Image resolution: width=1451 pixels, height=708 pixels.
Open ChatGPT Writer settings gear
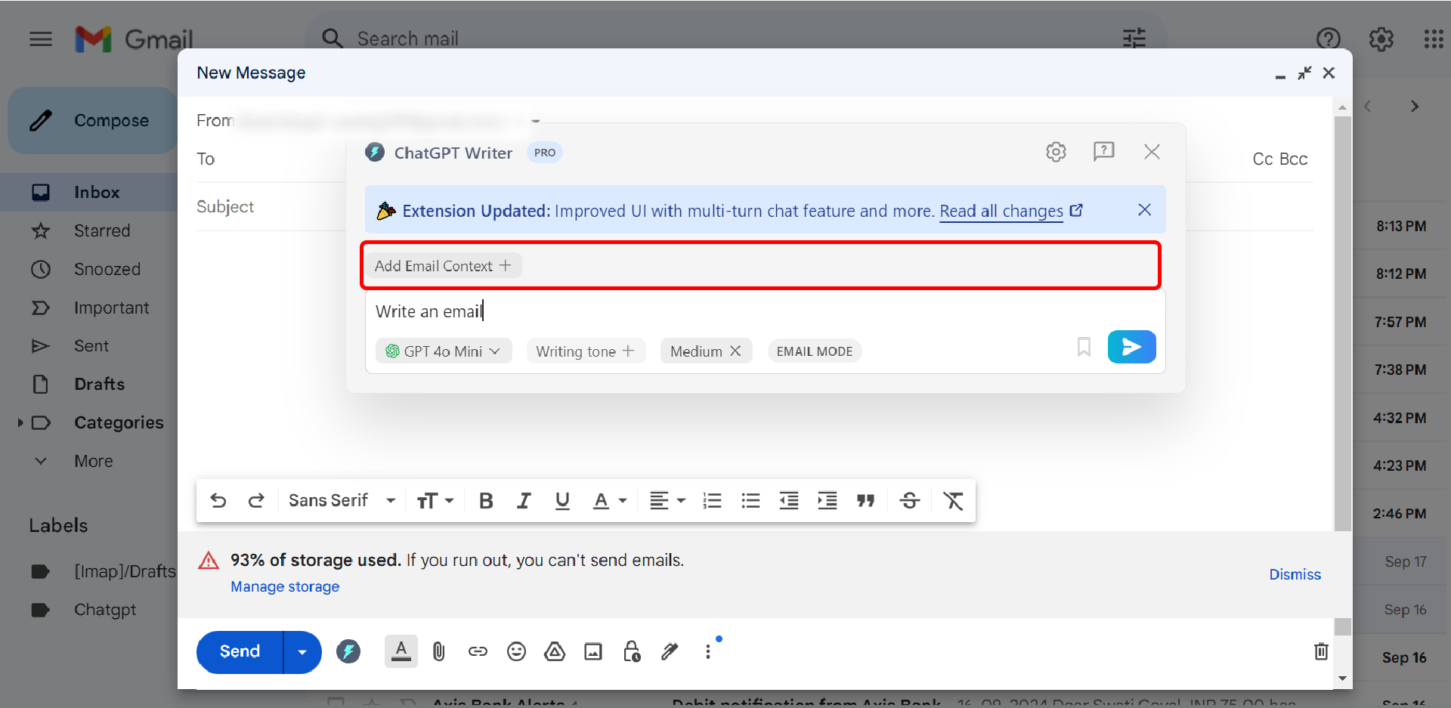(1056, 152)
